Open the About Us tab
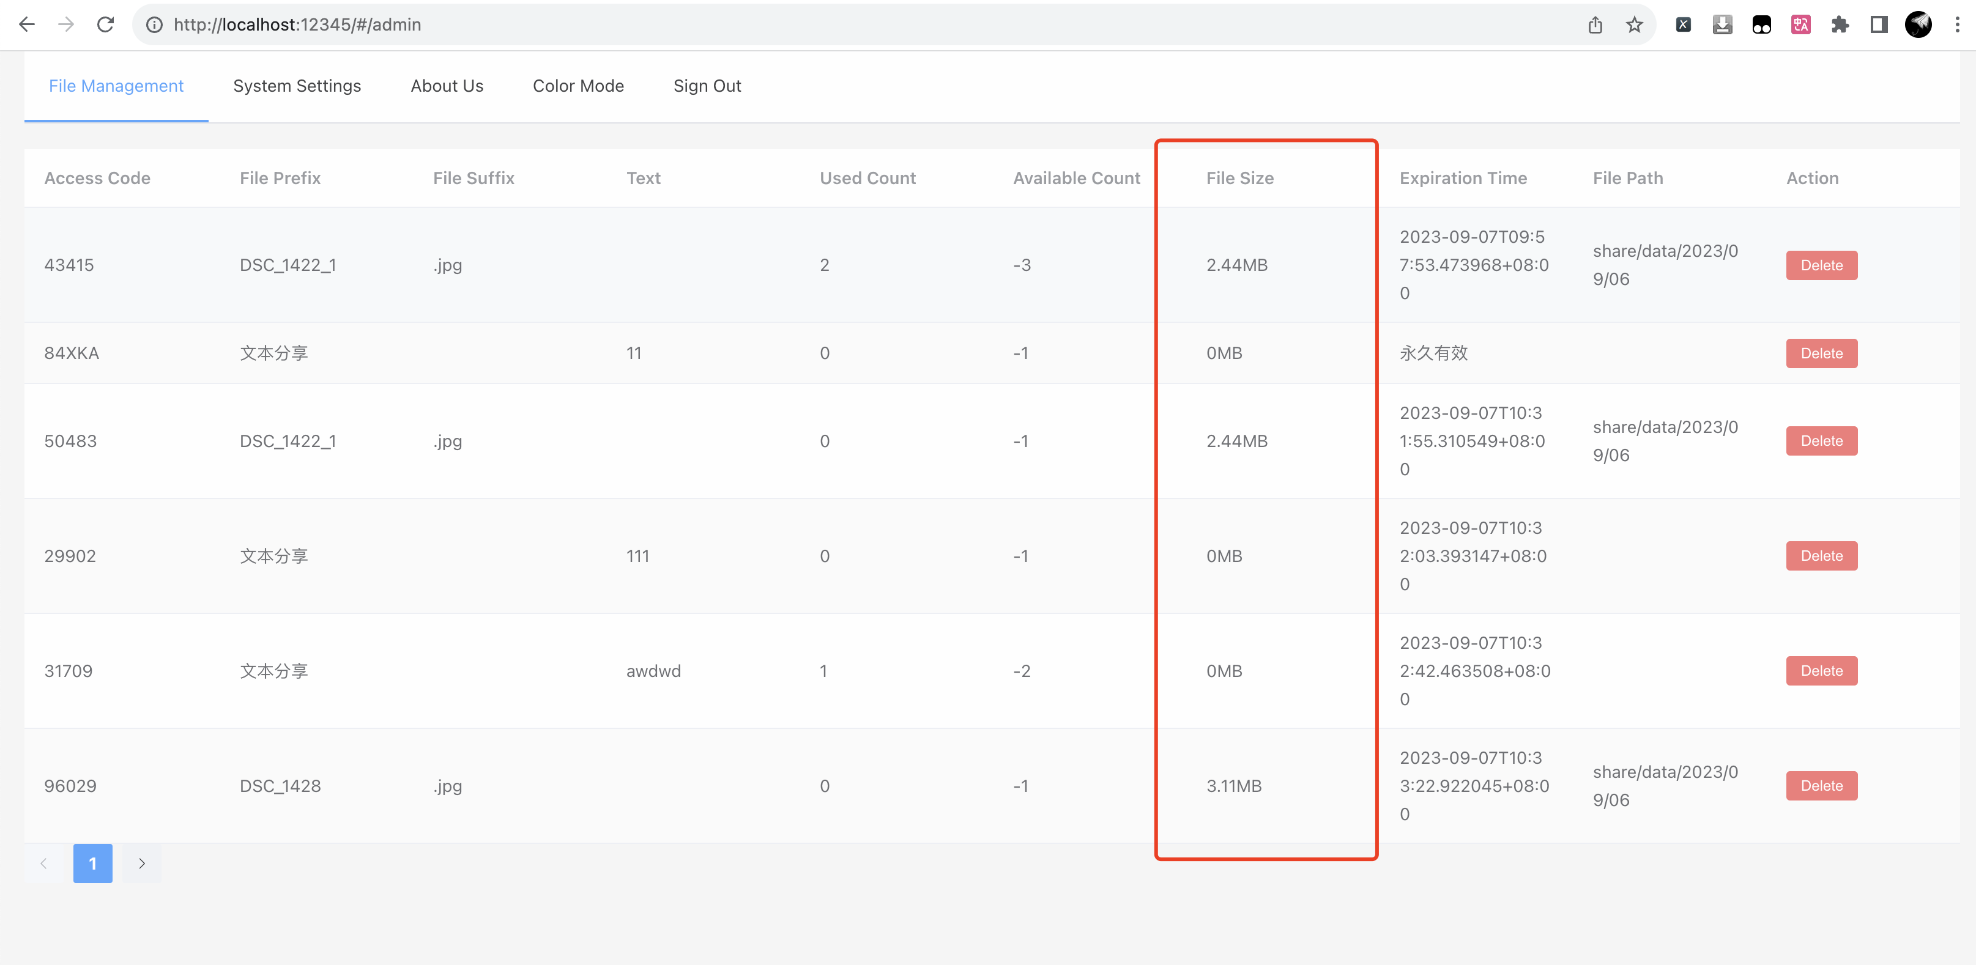The width and height of the screenshot is (1976, 965). [447, 86]
